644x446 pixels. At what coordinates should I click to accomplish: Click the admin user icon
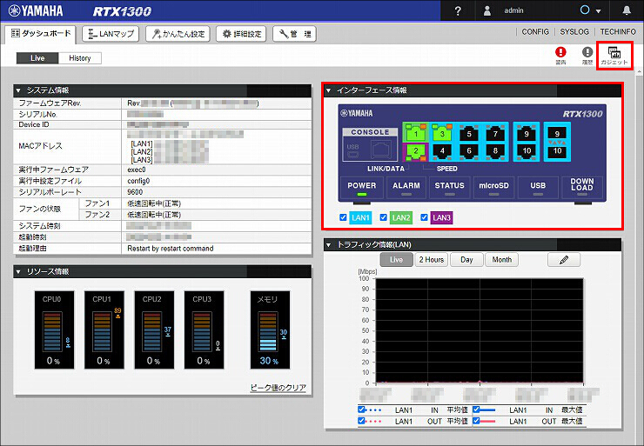(487, 10)
